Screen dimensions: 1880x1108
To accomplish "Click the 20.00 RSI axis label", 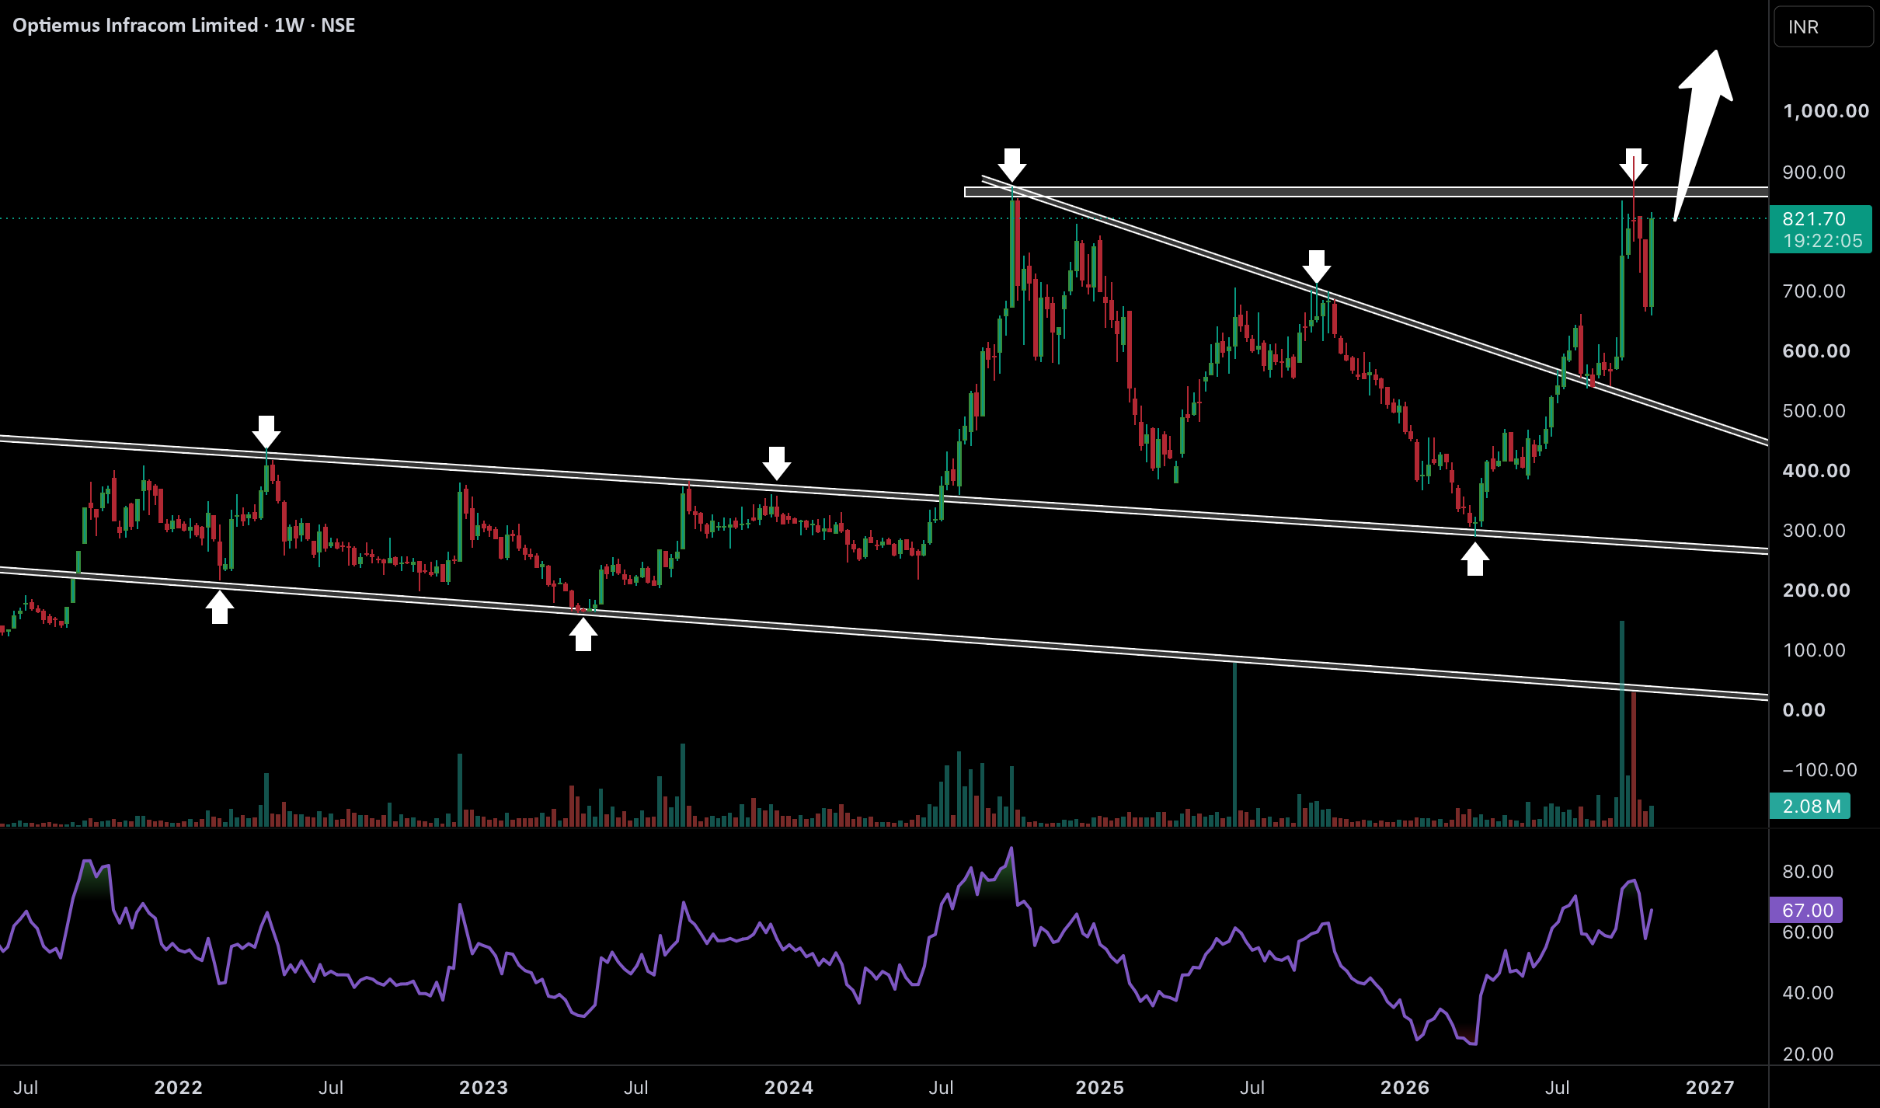I will [x=1808, y=1054].
